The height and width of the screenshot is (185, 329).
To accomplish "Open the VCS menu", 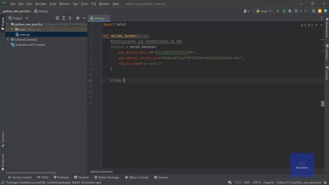I will 94,4.
